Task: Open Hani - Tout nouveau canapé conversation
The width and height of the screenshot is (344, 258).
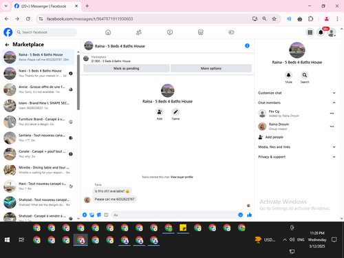Action: click(x=38, y=186)
